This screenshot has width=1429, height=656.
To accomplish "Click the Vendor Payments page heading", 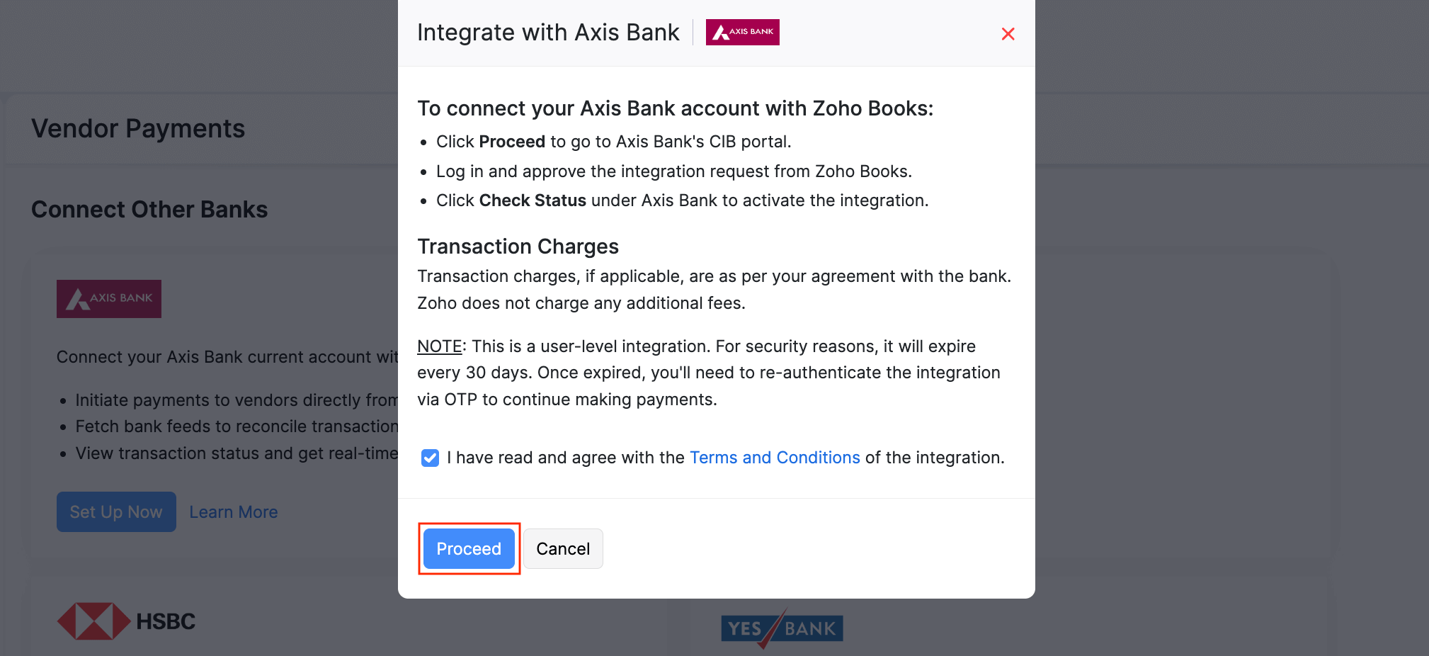I will (138, 129).
